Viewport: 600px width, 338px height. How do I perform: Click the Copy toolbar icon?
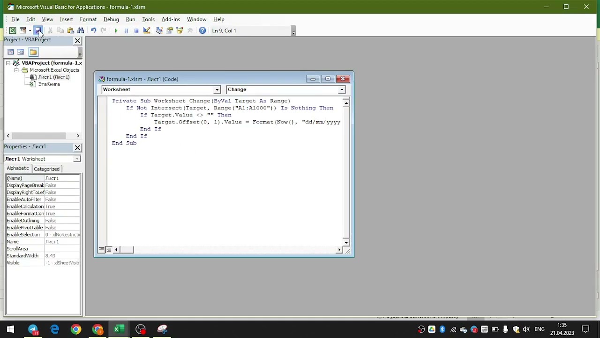click(60, 31)
